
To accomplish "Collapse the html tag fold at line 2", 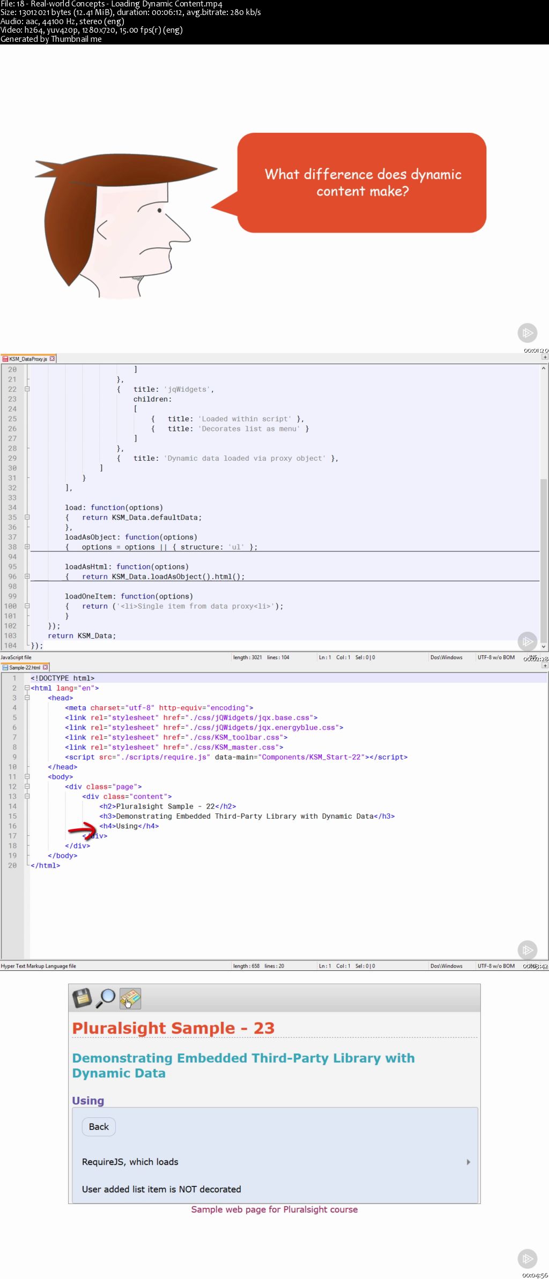I will coord(27,688).
